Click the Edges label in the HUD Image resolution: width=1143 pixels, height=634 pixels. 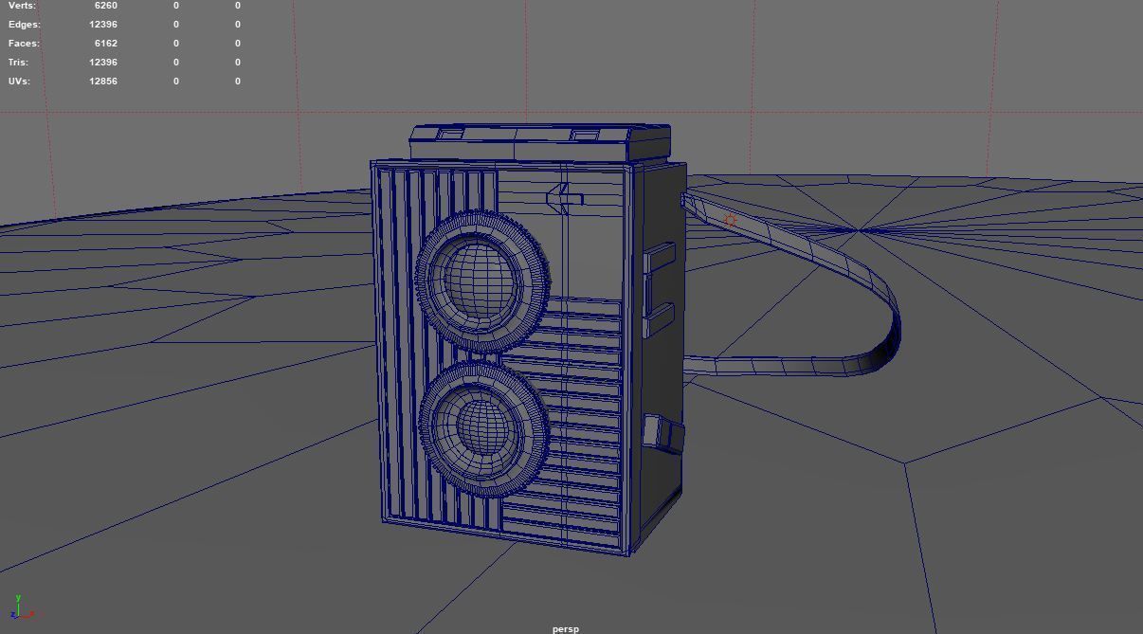point(25,25)
